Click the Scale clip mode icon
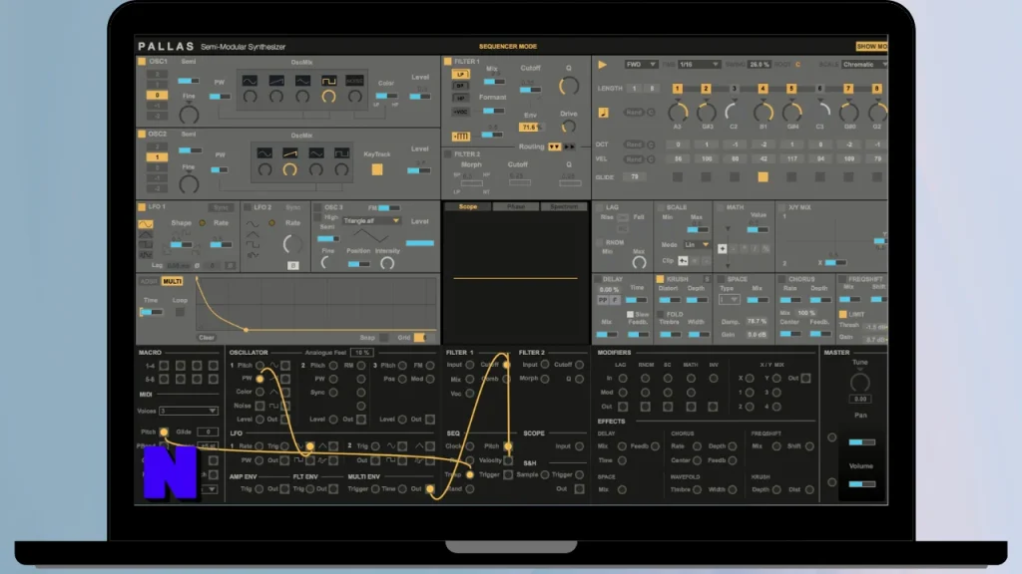 [x=683, y=260]
